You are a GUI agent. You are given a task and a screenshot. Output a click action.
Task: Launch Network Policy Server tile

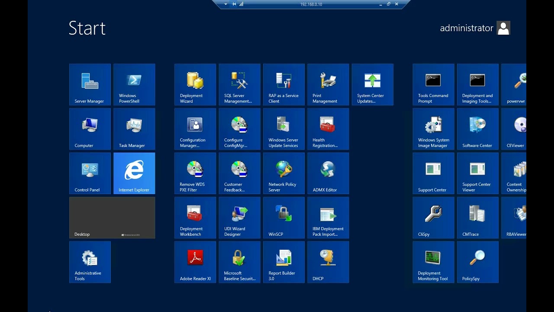pos(284,173)
